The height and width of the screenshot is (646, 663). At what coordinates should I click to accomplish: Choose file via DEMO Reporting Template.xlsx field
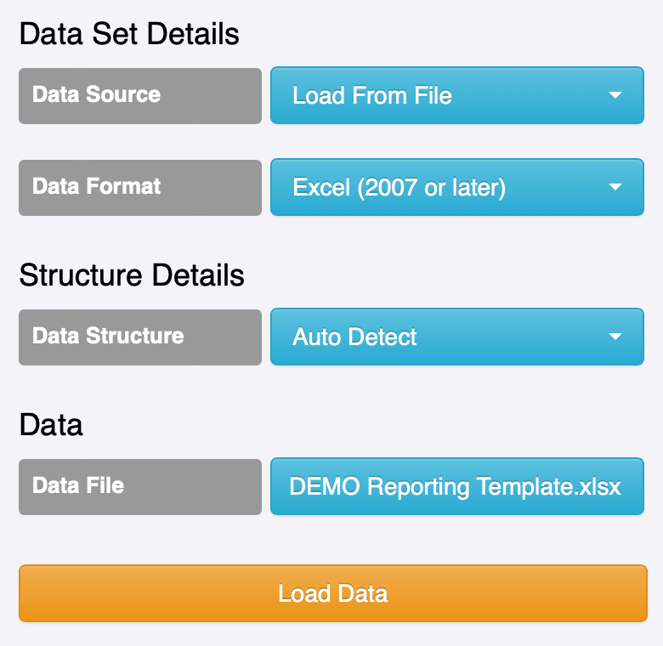(456, 487)
